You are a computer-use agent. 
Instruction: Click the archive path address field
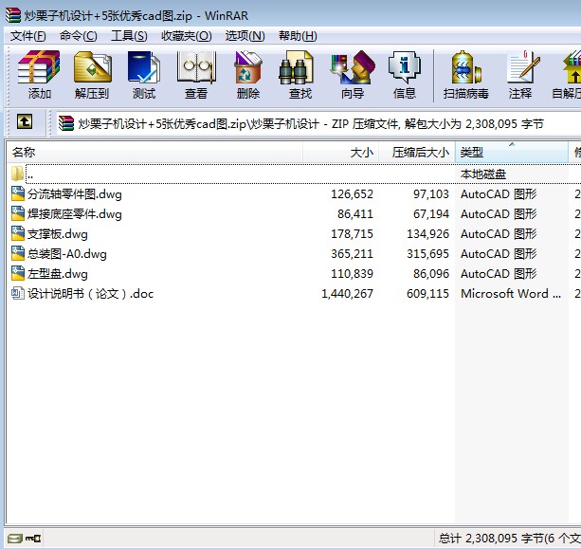(318, 123)
